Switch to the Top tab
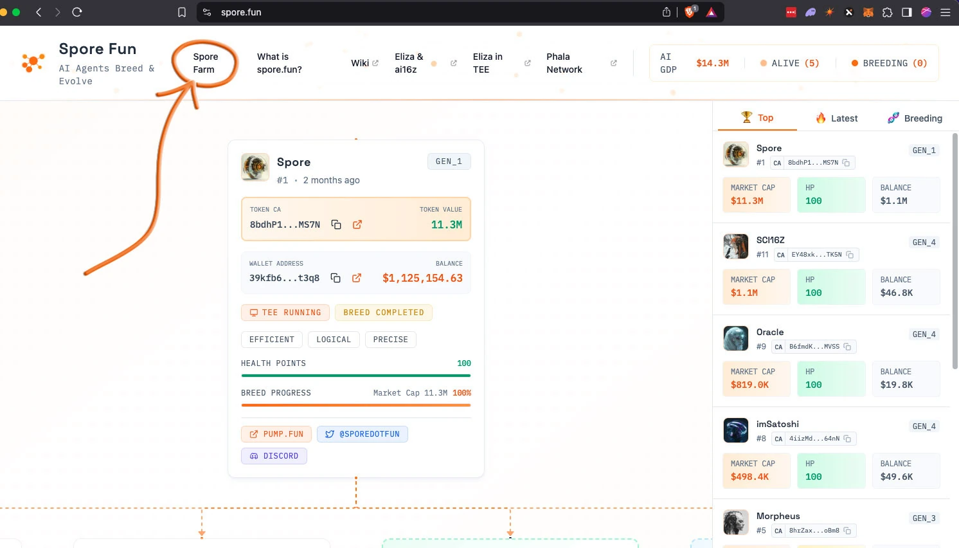 pyautogui.click(x=757, y=118)
